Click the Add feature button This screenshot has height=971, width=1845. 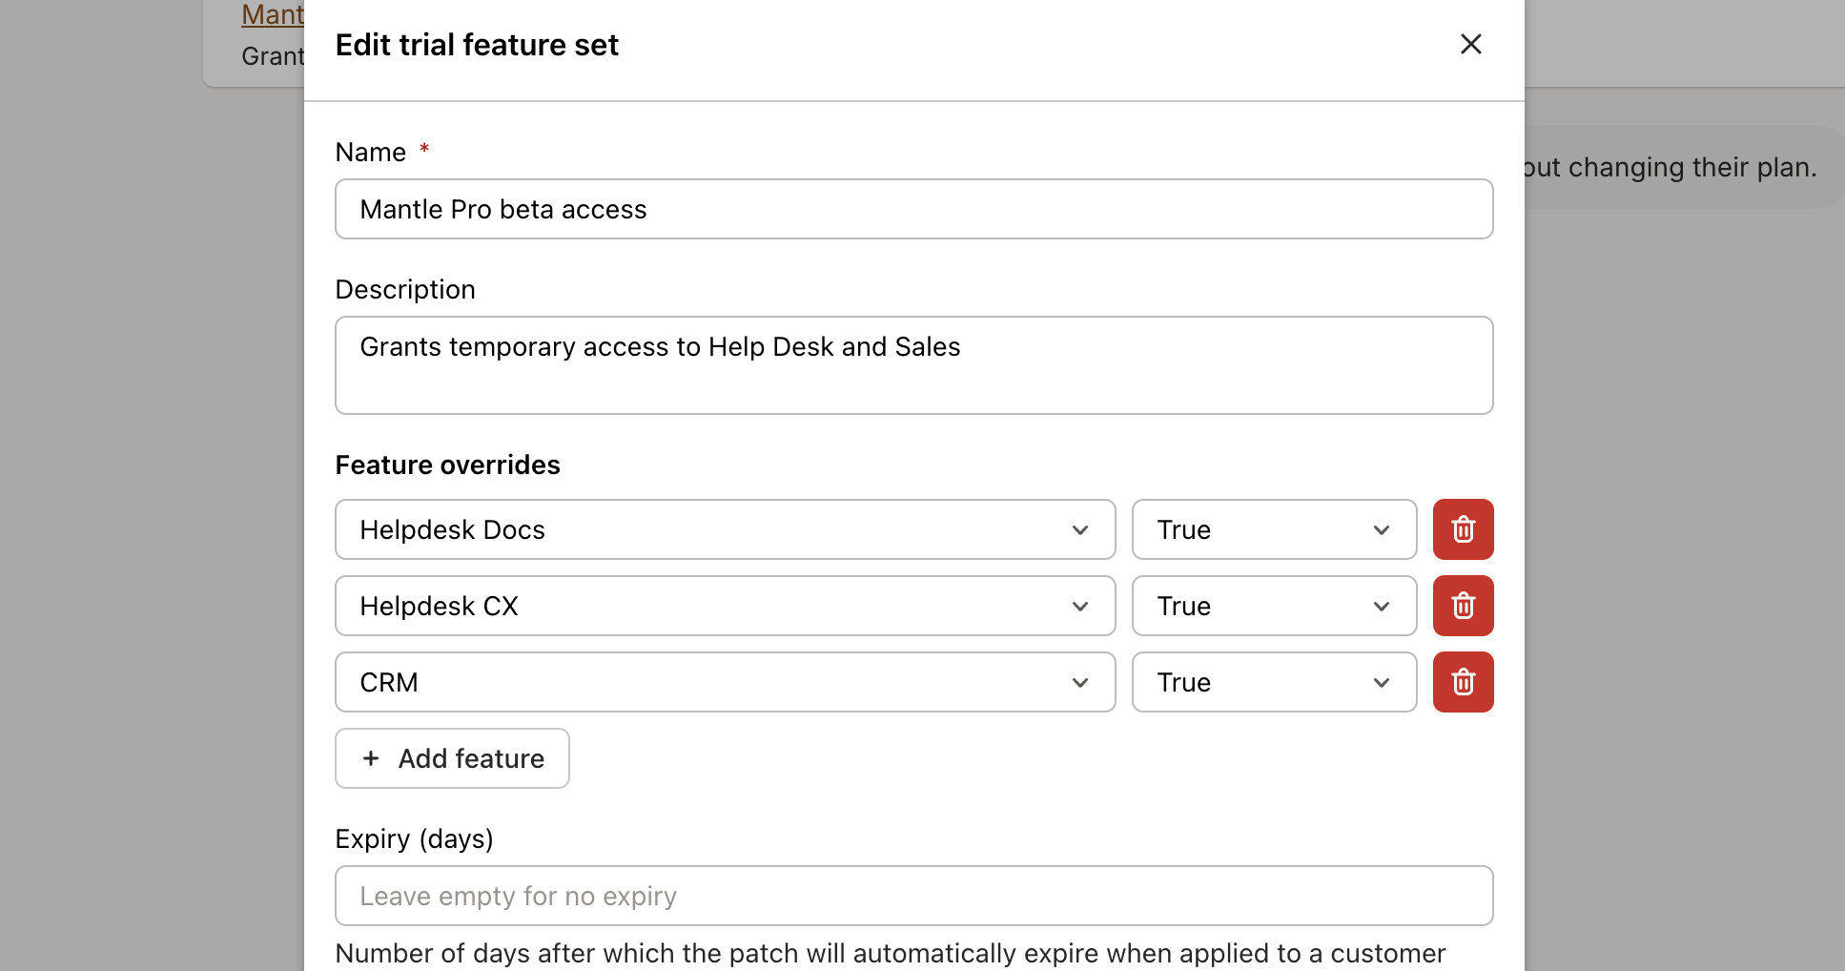pos(451,757)
